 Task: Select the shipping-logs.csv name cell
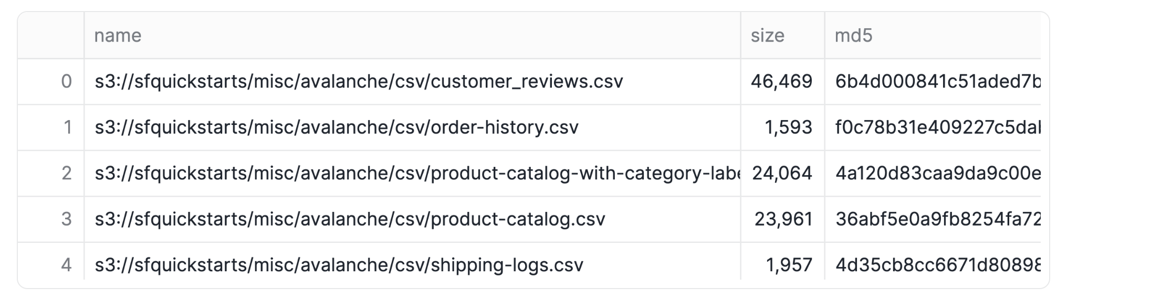click(412, 264)
